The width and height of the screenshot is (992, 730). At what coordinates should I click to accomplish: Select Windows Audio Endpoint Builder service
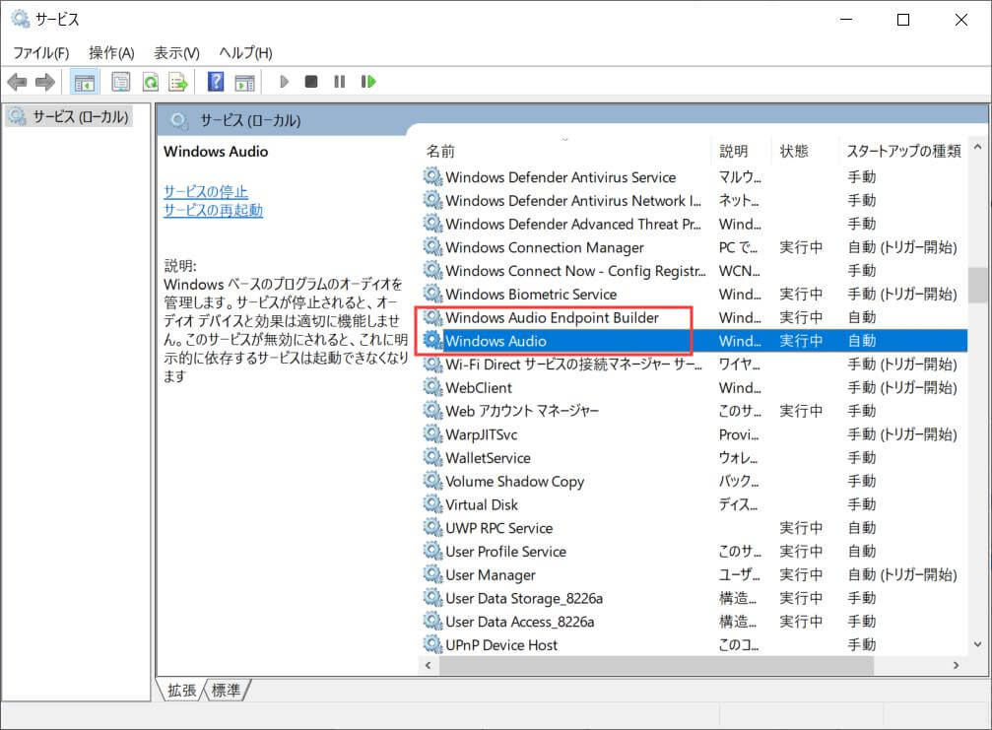(x=552, y=317)
